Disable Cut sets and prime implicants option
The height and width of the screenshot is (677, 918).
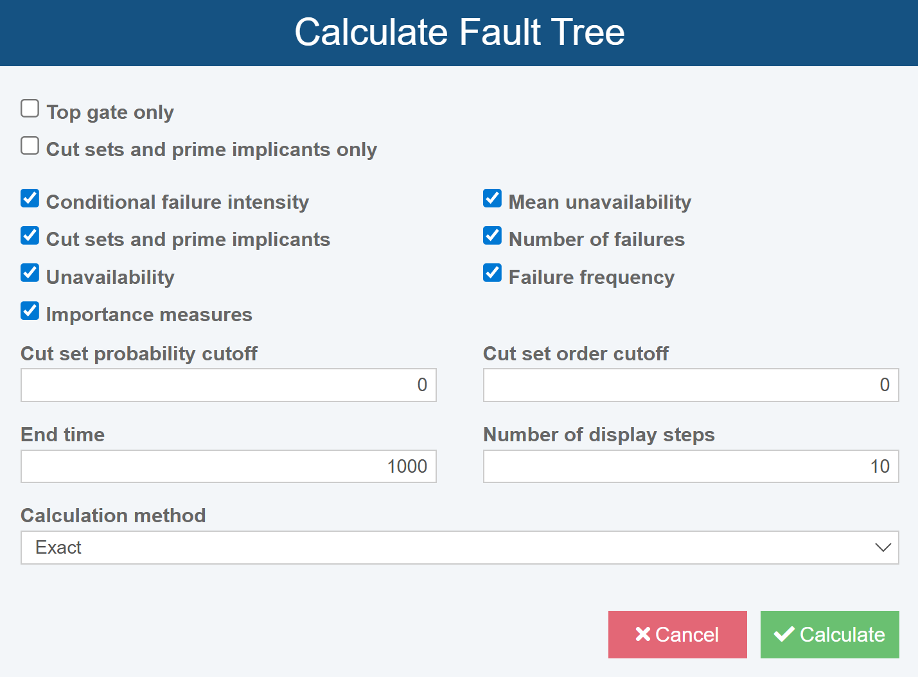pyautogui.click(x=30, y=236)
